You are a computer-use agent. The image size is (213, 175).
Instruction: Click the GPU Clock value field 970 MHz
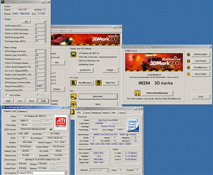click(23, 164)
